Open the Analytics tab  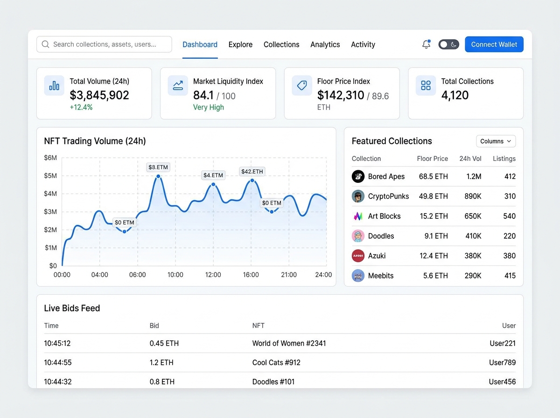tap(325, 44)
